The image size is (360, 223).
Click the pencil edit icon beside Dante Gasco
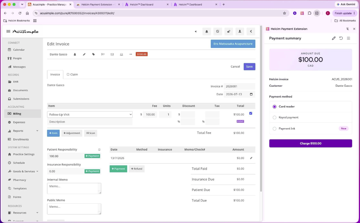84,54
